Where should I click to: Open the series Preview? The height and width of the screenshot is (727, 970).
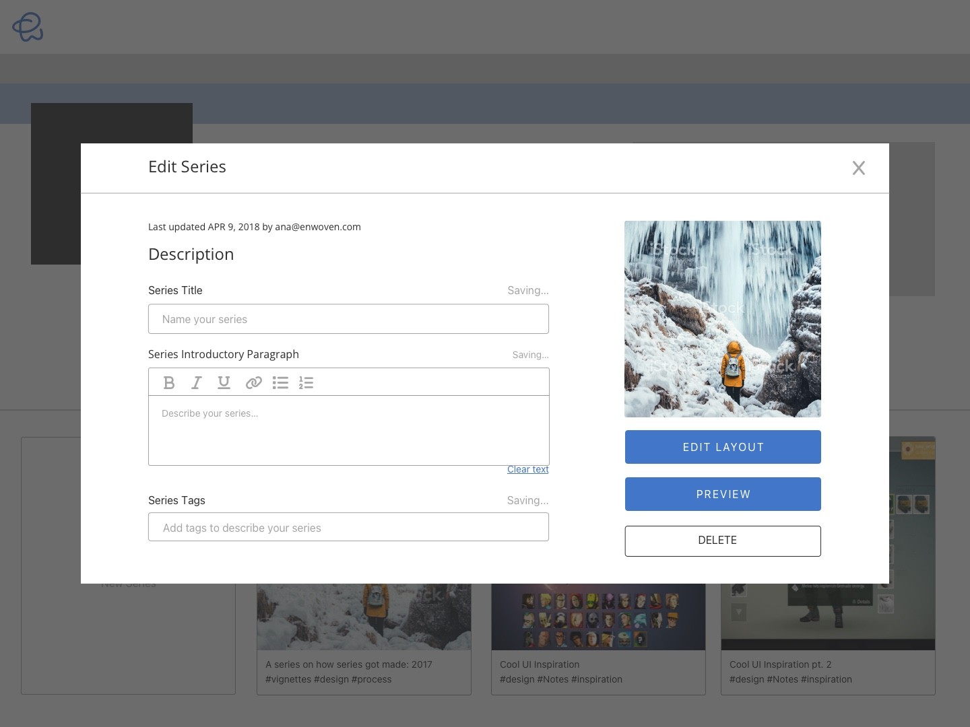pyautogui.click(x=722, y=494)
